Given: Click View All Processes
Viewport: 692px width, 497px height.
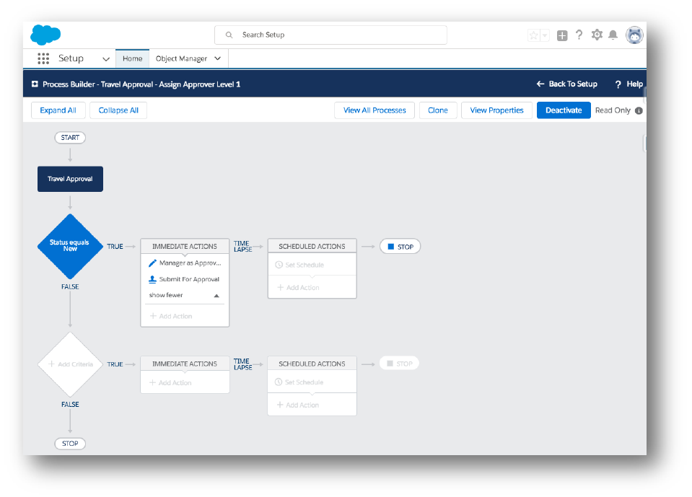Looking at the screenshot, I should pyautogui.click(x=375, y=110).
